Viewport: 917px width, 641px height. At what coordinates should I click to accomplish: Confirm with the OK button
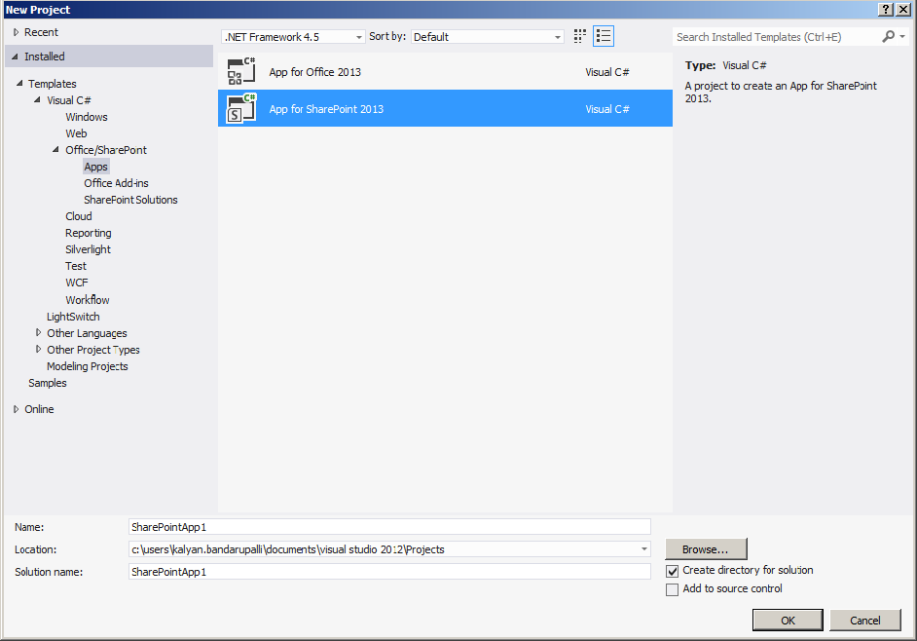tap(788, 620)
